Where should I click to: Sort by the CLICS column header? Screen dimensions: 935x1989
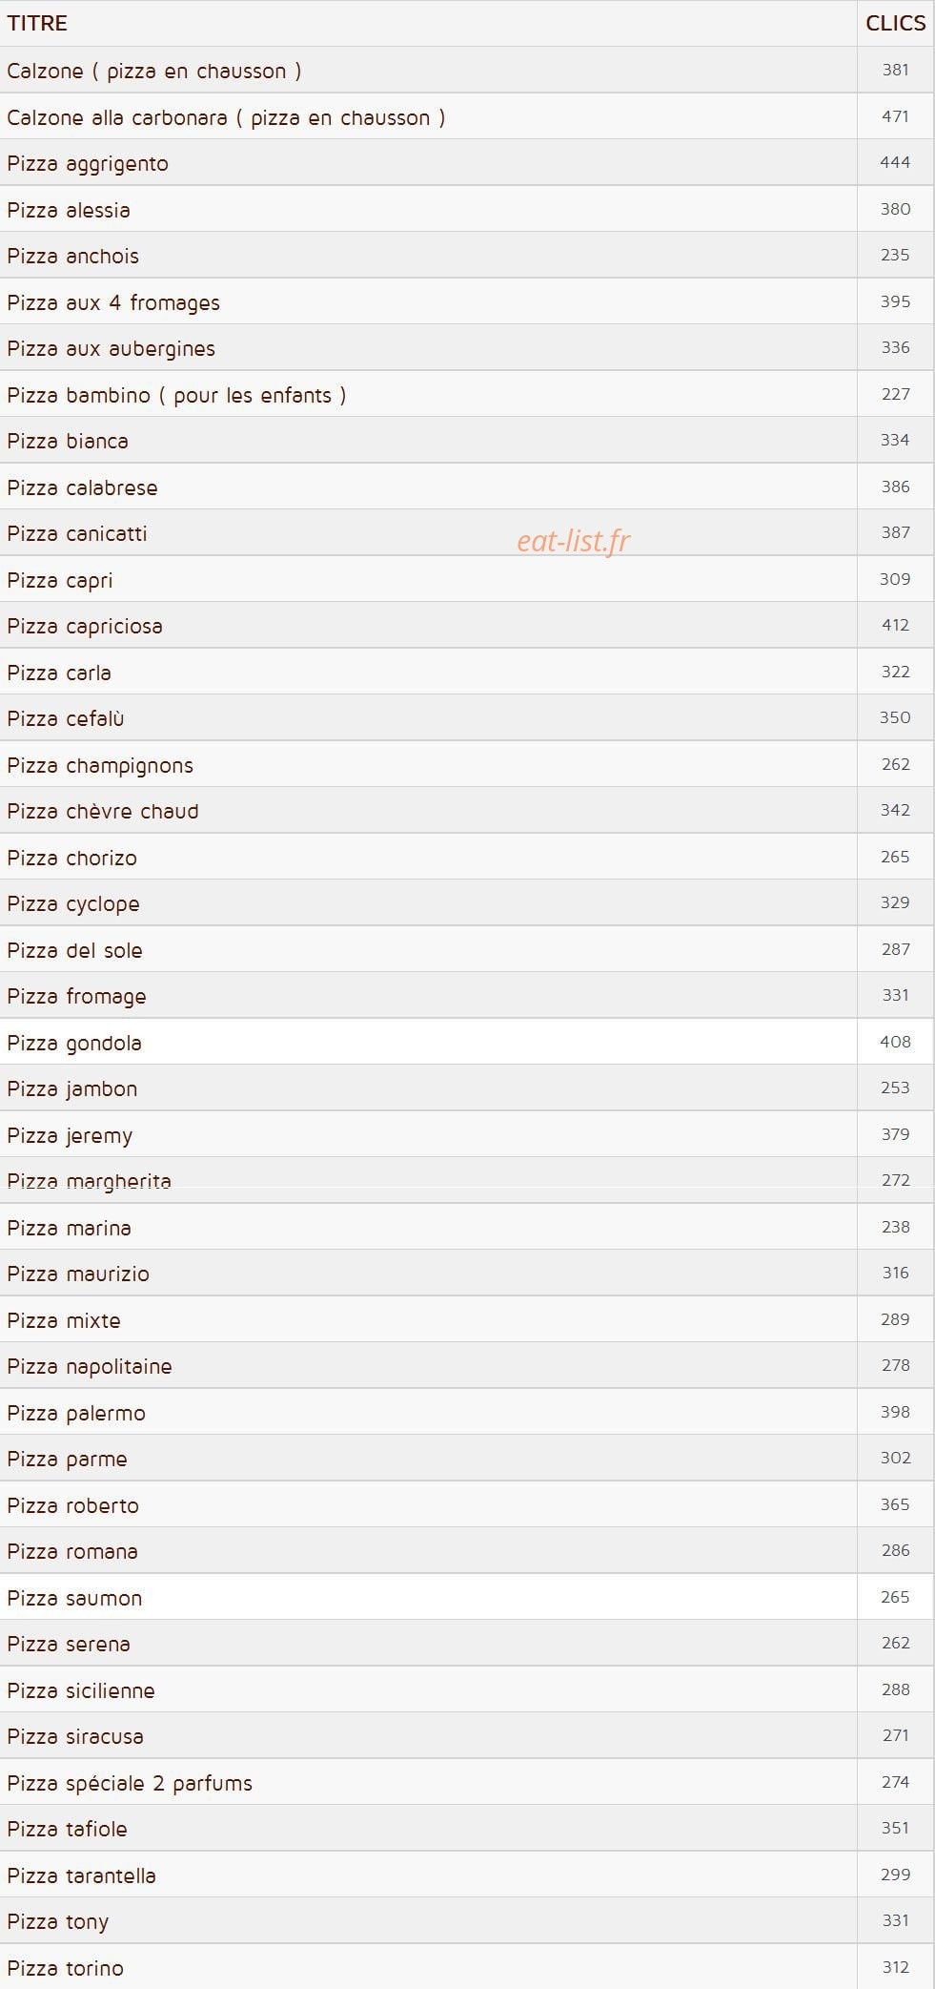895,23
